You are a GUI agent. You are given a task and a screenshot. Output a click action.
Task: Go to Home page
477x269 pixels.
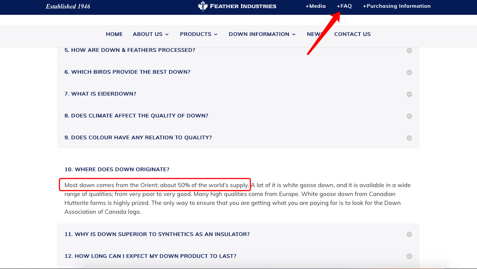click(114, 34)
